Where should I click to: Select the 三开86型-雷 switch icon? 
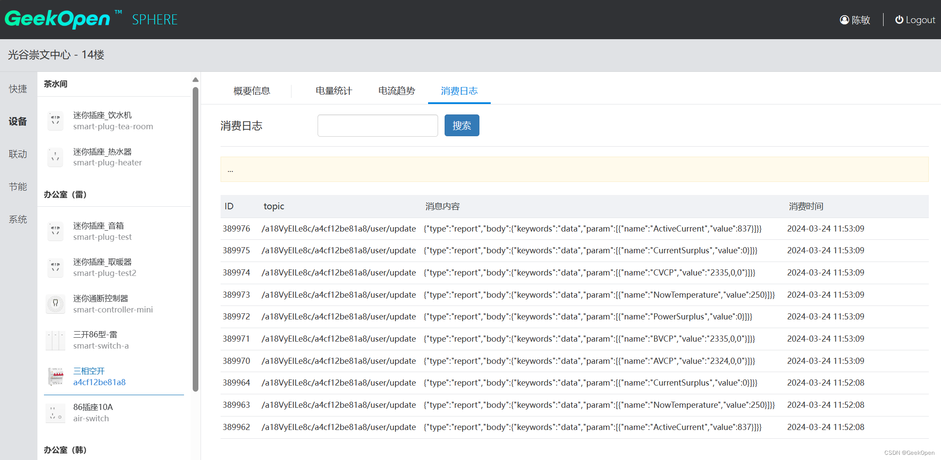click(55, 340)
